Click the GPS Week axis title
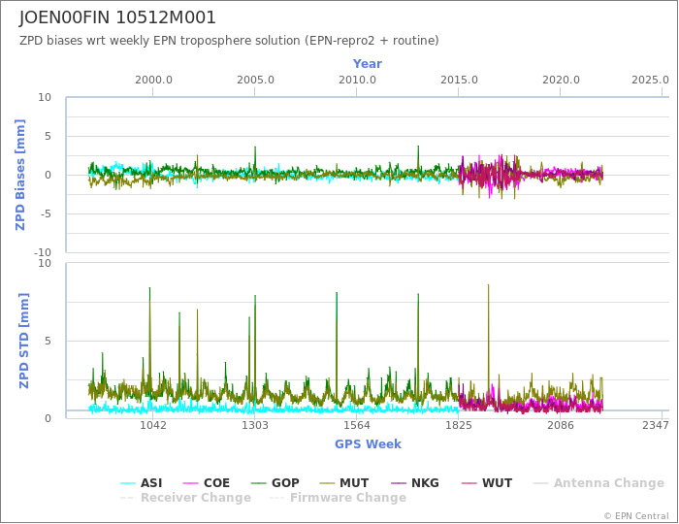679x524 pixels. tap(368, 443)
